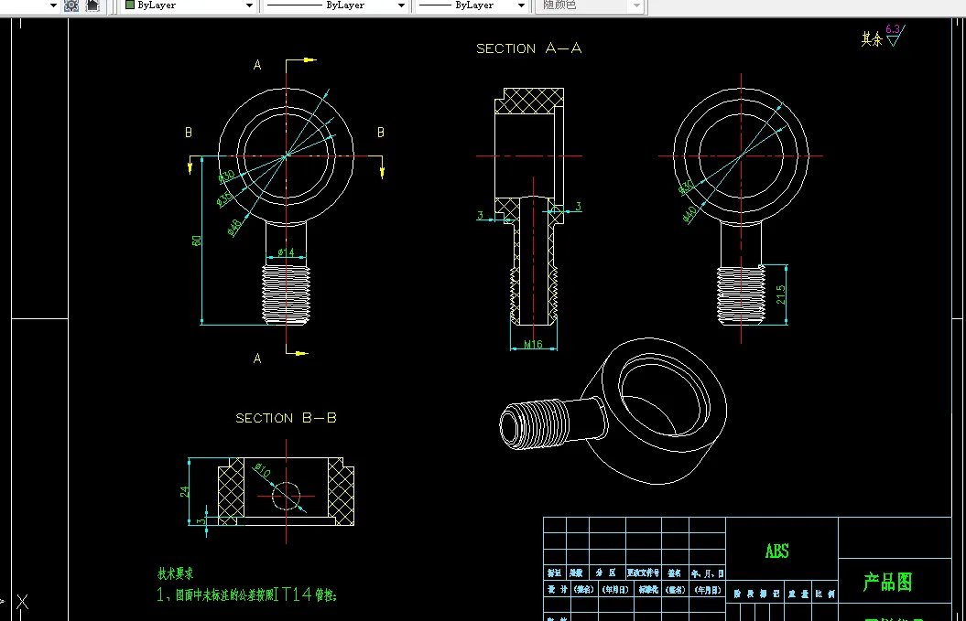The image size is (966, 621).
Task: Select the SECTION A—A title text
Action: point(528,48)
